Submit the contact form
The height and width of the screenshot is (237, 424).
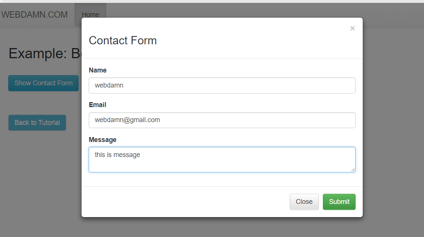tap(339, 202)
